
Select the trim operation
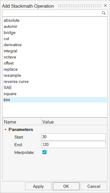[55, 100]
